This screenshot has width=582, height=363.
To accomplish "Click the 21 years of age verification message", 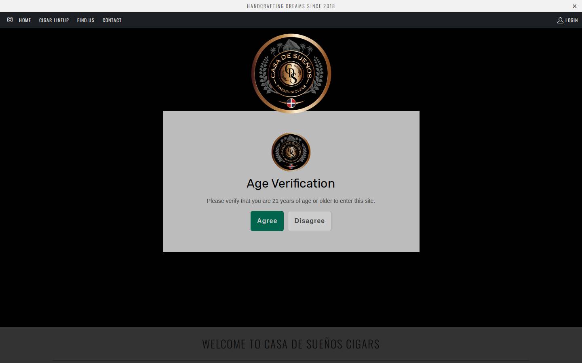I will click(x=291, y=201).
